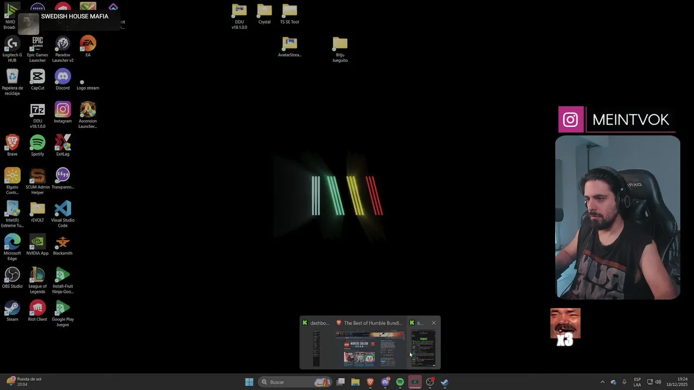Open the Windows Start menu
The height and width of the screenshot is (390, 694).
coord(249,382)
